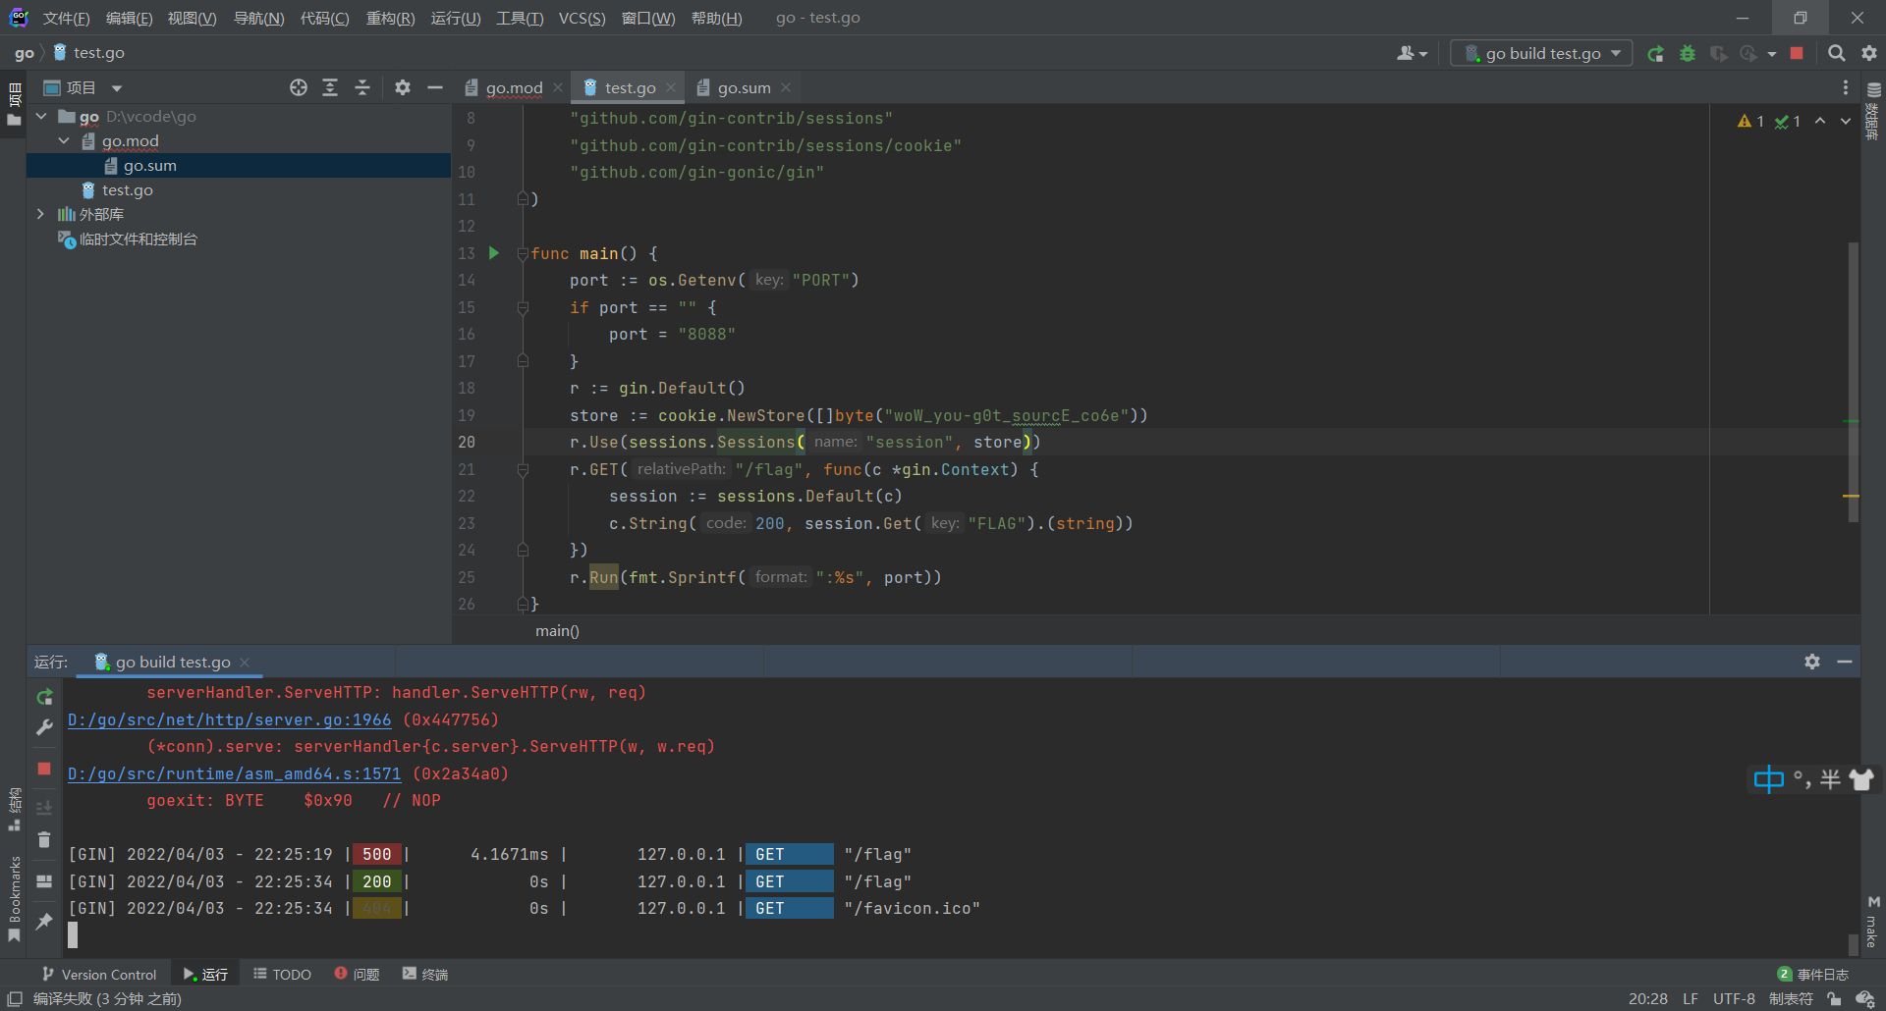Open Run panel settings gear
Screen dimensions: 1886x1011
pyautogui.click(x=1812, y=662)
